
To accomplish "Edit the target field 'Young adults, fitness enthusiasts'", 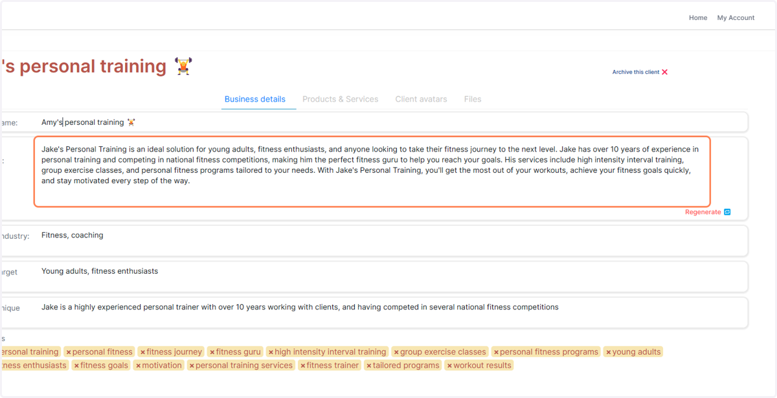I will pos(391,276).
